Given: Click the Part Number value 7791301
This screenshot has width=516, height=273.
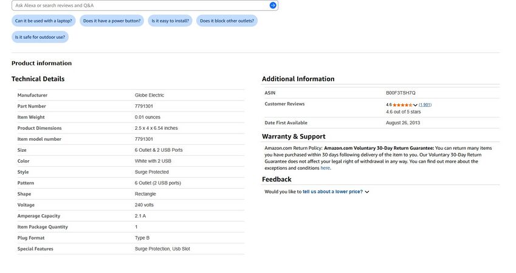Looking at the screenshot, I should (x=144, y=106).
